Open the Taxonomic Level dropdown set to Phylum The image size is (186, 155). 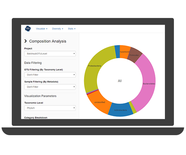tap(50, 108)
